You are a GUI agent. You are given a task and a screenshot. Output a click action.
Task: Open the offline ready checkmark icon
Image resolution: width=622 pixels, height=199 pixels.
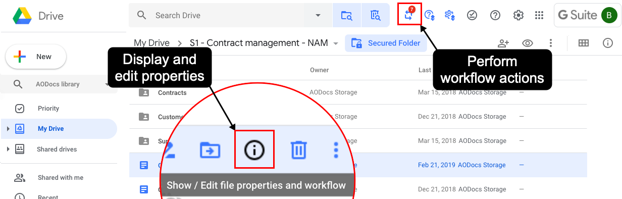pyautogui.click(x=472, y=15)
